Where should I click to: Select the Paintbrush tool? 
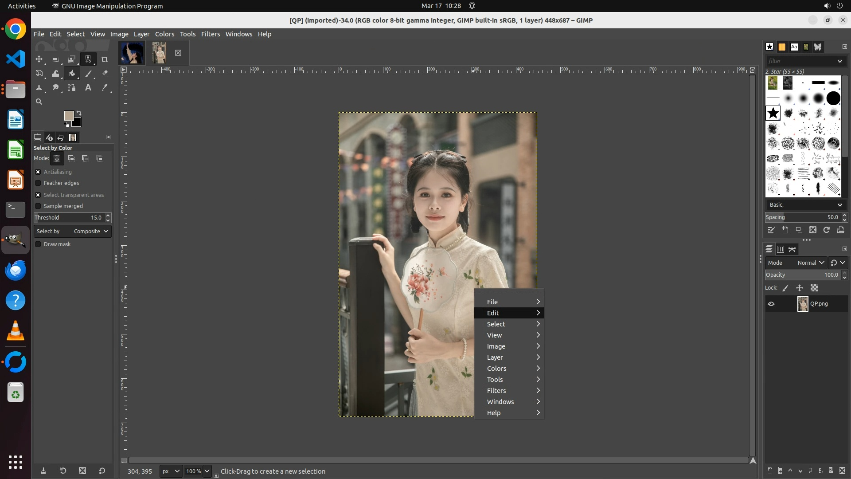pyautogui.click(x=89, y=74)
